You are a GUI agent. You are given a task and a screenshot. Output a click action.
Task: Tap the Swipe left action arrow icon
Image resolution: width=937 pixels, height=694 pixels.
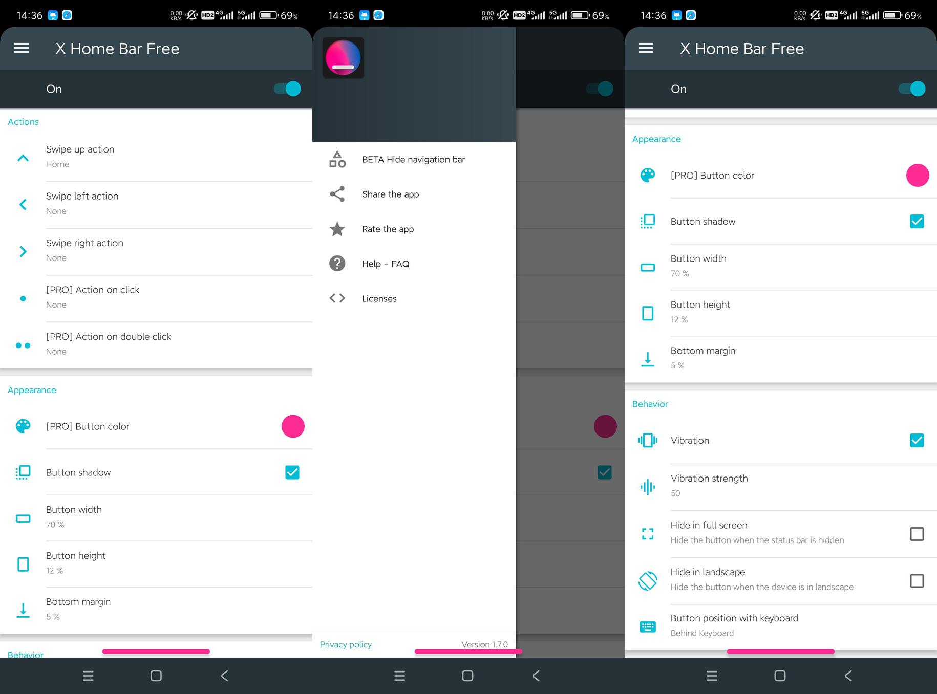[23, 205]
